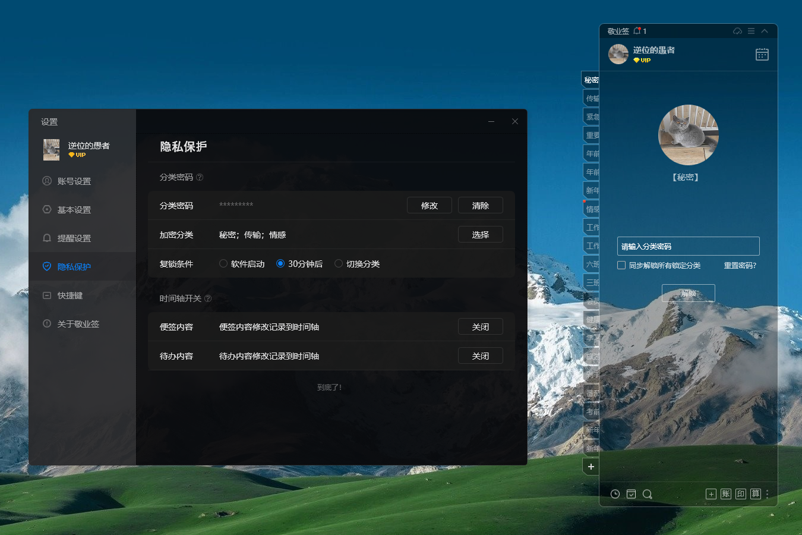
Task: Open the time history clock icon
Action: pos(615,494)
